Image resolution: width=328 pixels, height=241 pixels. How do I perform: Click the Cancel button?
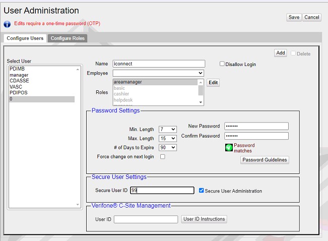(x=311, y=17)
